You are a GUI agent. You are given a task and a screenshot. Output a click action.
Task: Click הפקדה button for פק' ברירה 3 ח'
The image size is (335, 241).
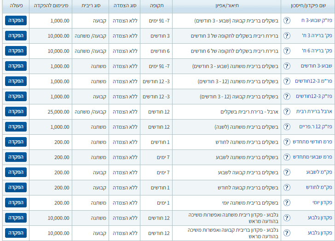click(x=16, y=36)
